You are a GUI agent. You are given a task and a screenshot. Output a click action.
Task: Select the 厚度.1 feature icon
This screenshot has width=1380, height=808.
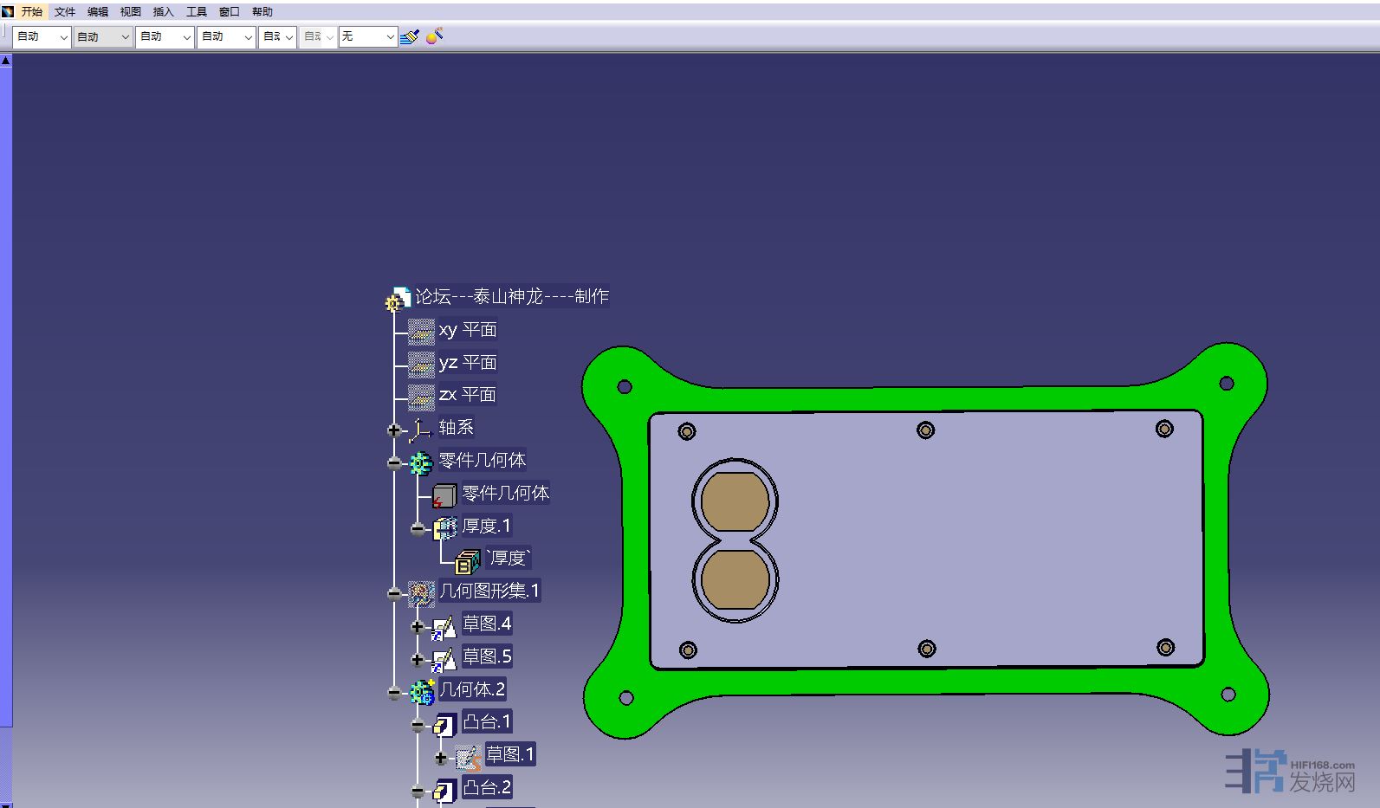click(x=445, y=527)
